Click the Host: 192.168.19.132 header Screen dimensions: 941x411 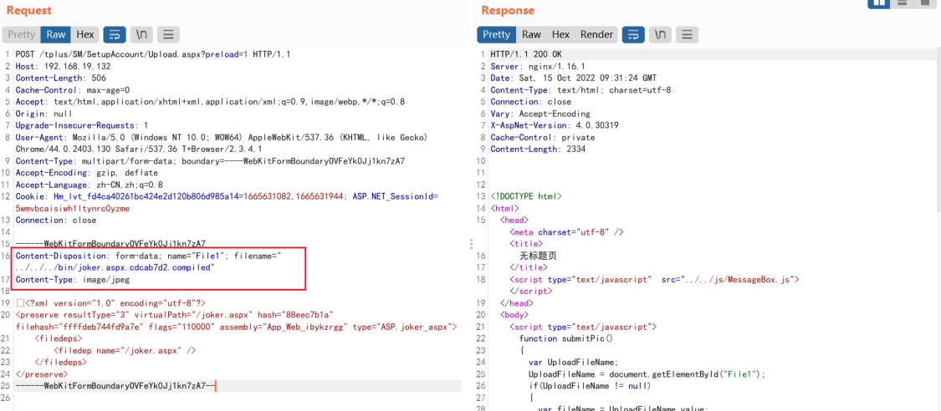(x=63, y=66)
